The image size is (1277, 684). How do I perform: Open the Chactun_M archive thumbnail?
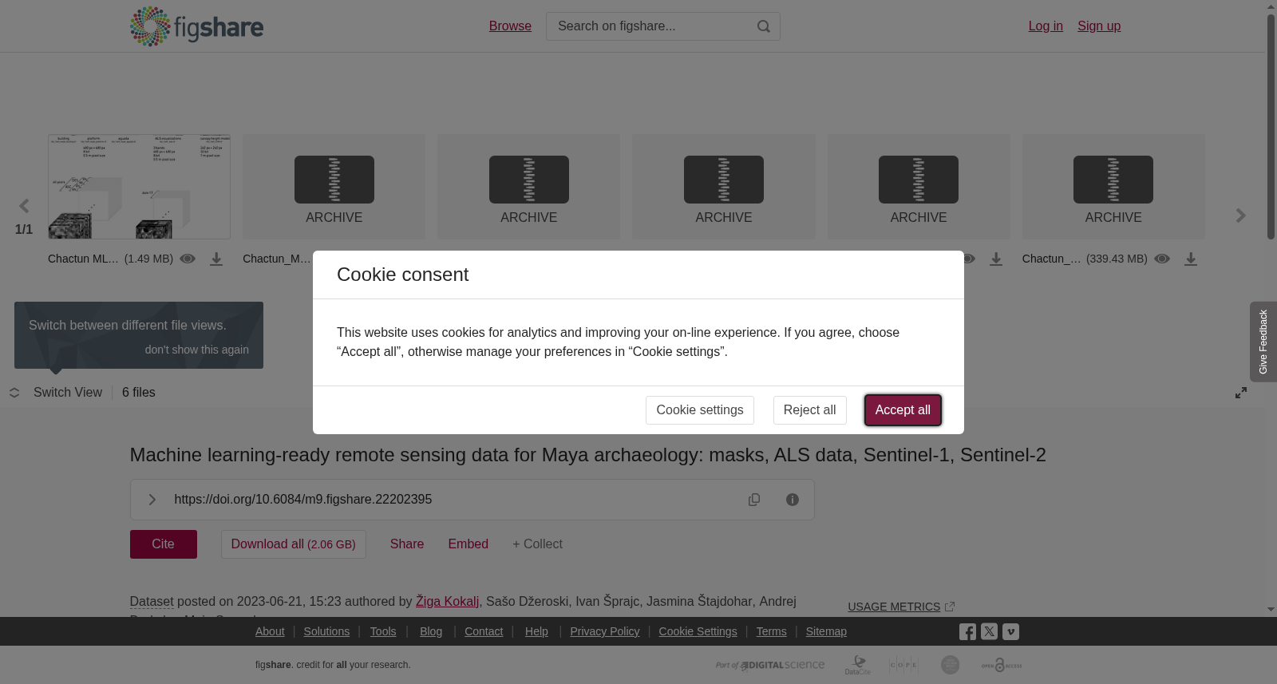tap(334, 187)
